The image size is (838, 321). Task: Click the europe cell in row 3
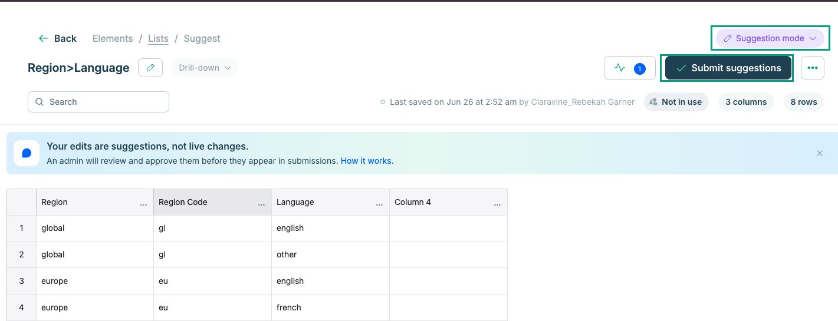click(x=95, y=281)
